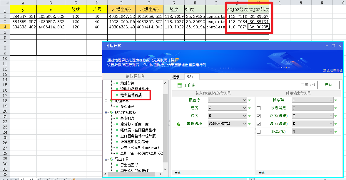Collapse the 导出工具 tree node

[106, 159]
